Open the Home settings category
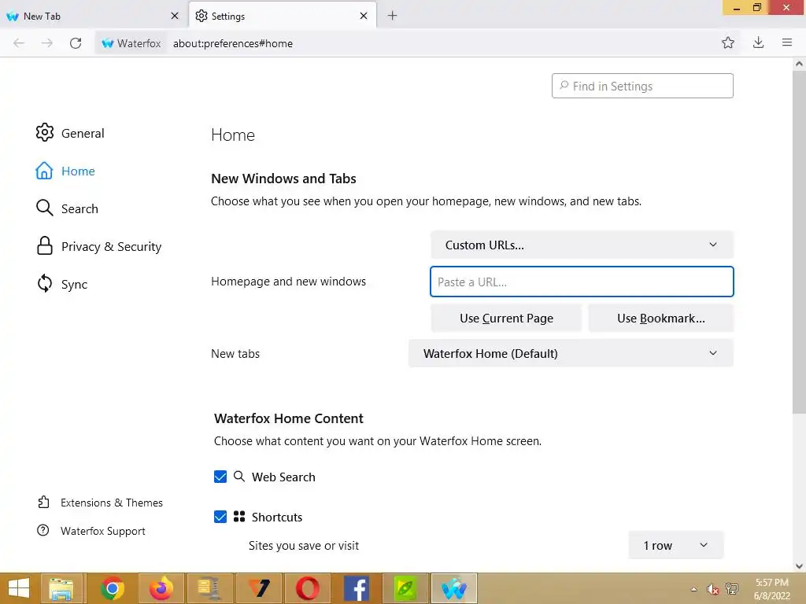Image resolution: width=806 pixels, height=604 pixels. pyautogui.click(x=65, y=171)
